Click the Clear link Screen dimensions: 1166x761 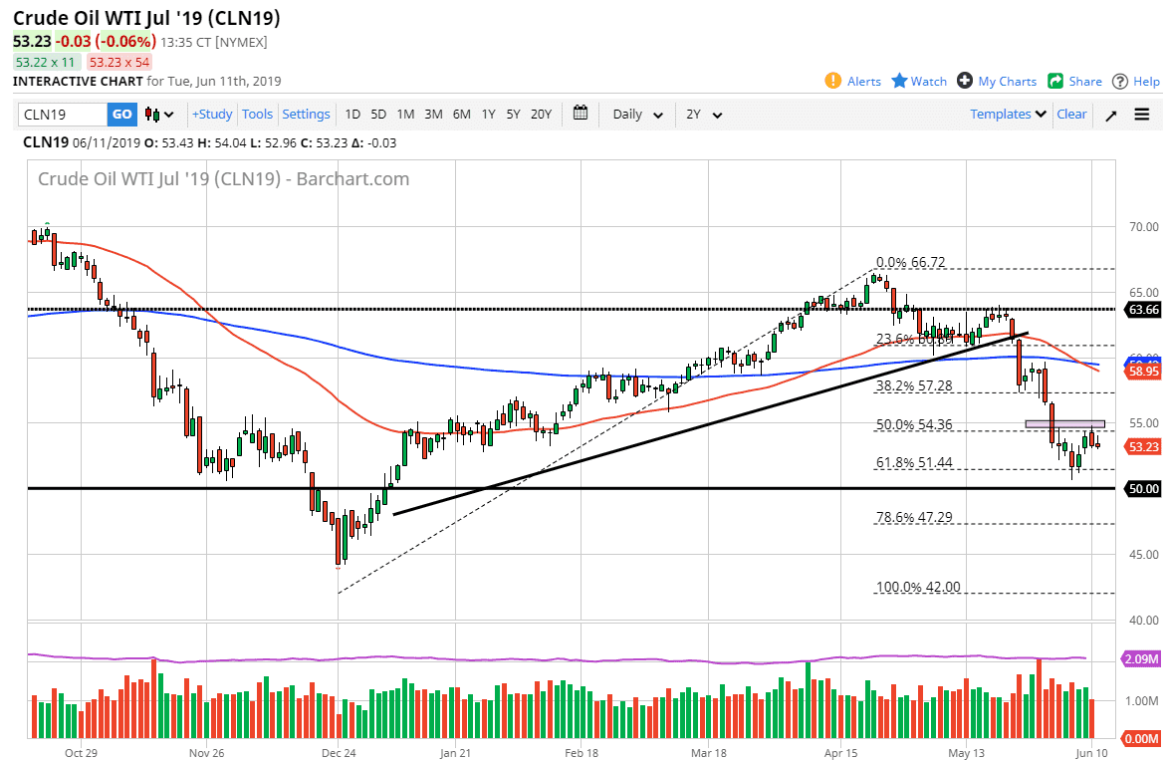(1071, 115)
